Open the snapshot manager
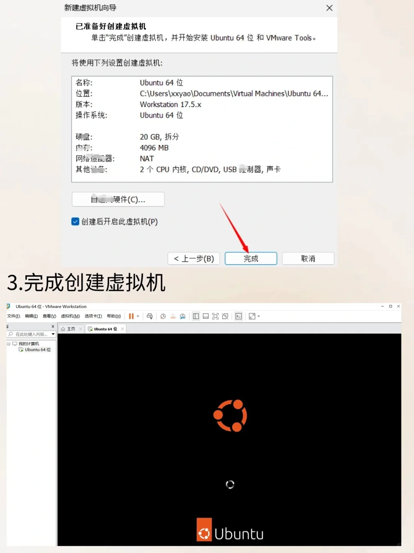The image size is (414, 553). [182, 316]
